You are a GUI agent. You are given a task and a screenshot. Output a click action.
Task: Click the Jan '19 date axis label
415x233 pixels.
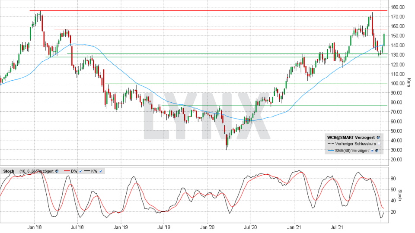click(121, 227)
